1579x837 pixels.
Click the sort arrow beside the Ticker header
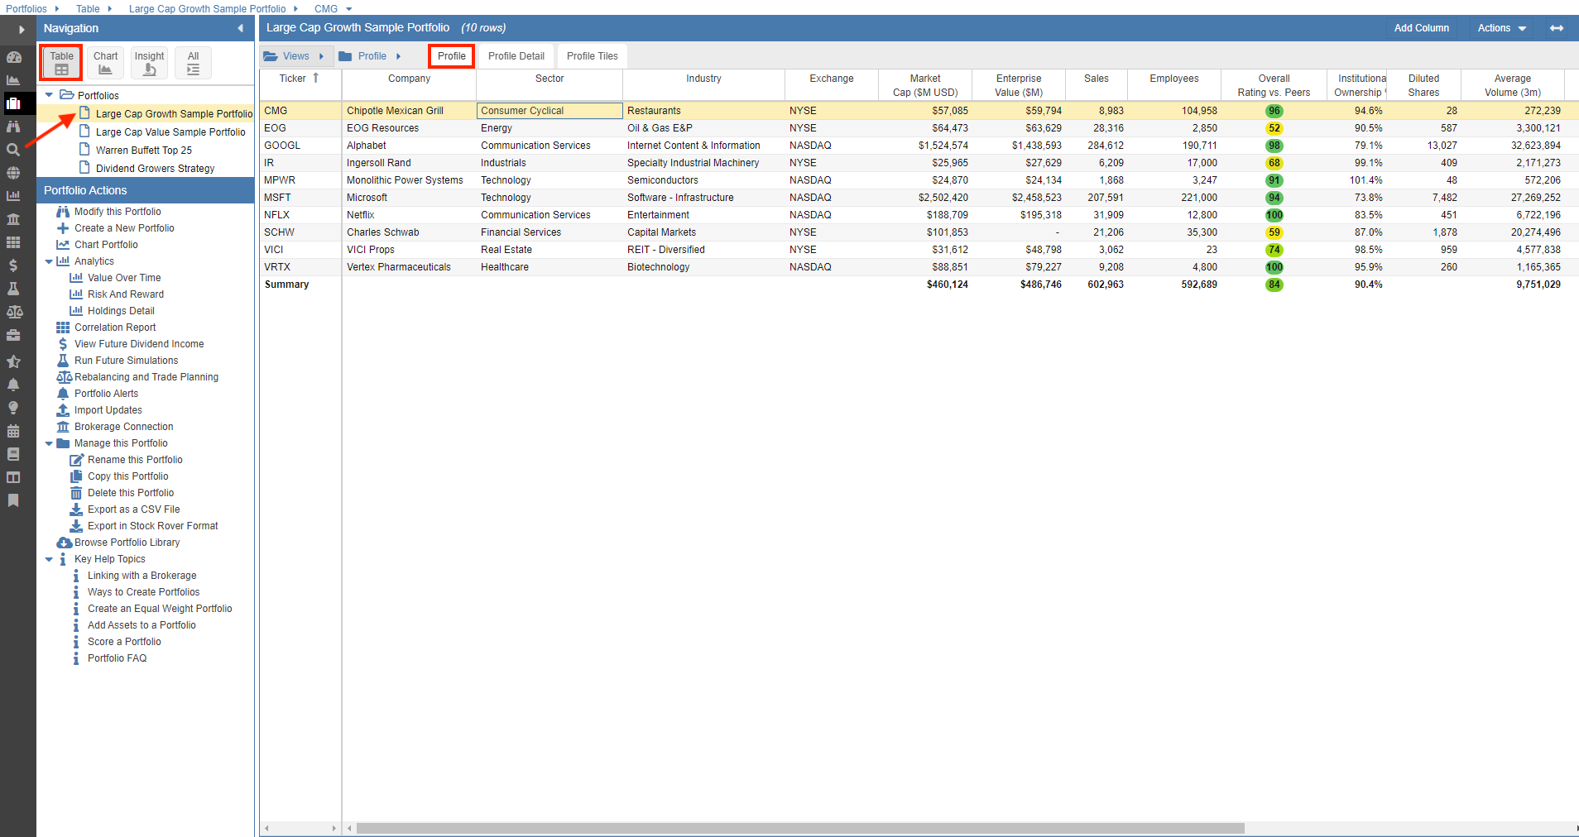315,78
